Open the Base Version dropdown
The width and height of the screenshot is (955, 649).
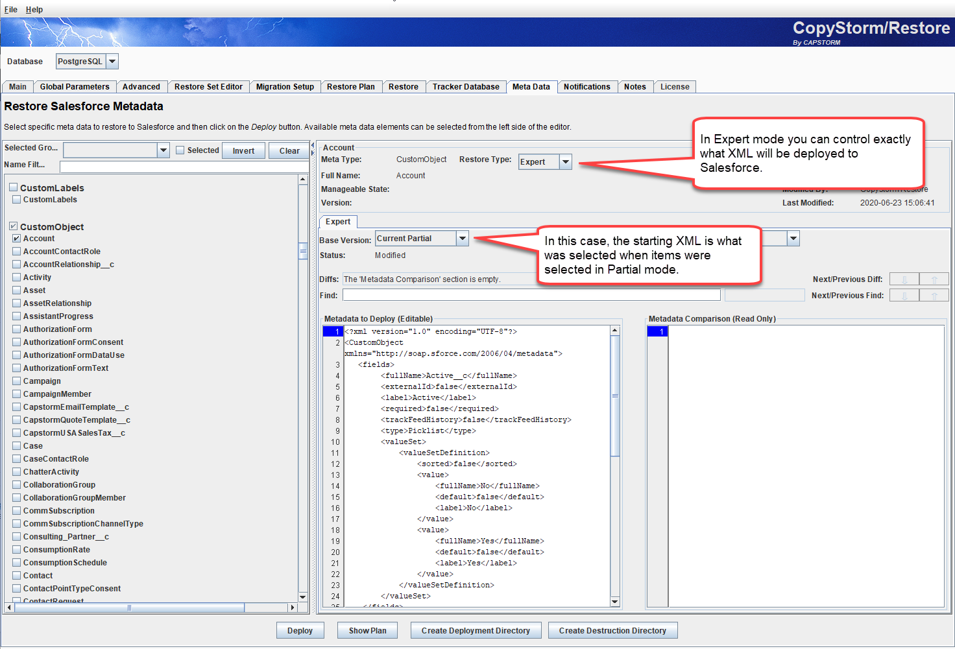coord(462,239)
